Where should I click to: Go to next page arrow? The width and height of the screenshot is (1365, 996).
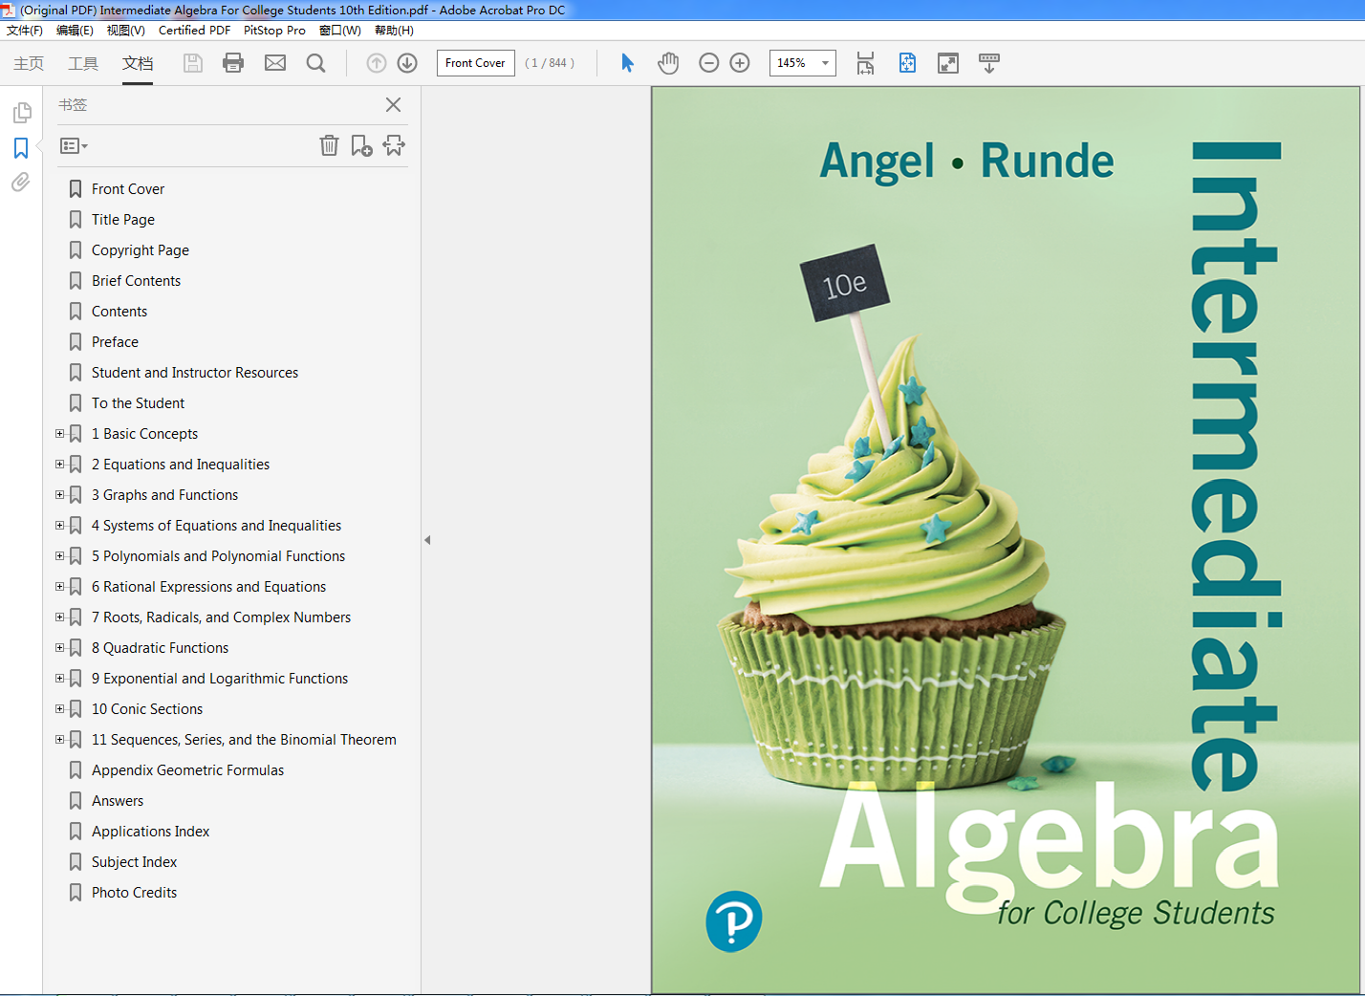coord(407,63)
